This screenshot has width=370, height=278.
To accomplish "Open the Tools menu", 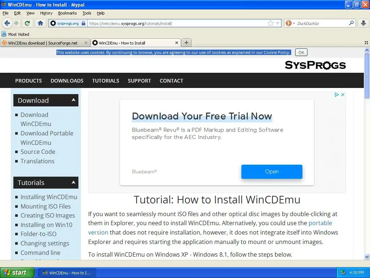I will point(87,13).
